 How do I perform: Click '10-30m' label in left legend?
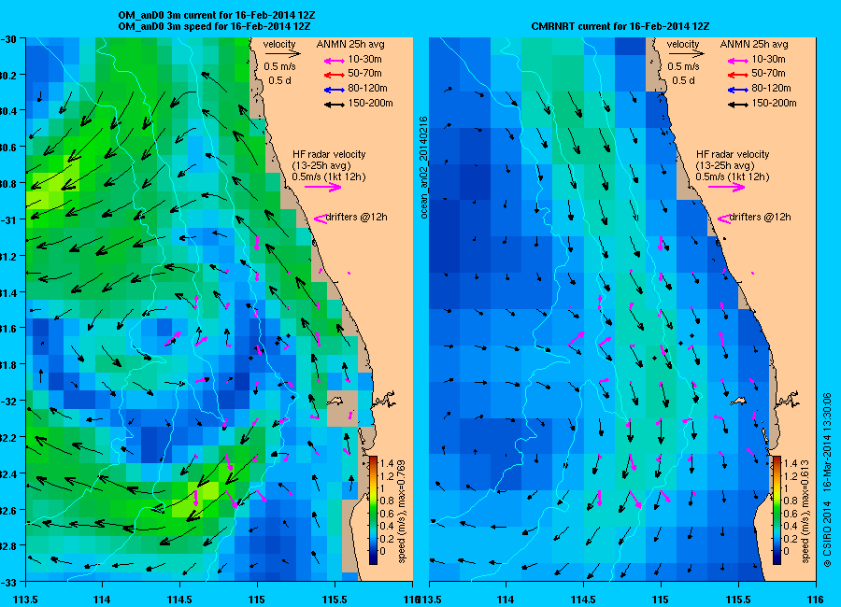[x=364, y=60]
